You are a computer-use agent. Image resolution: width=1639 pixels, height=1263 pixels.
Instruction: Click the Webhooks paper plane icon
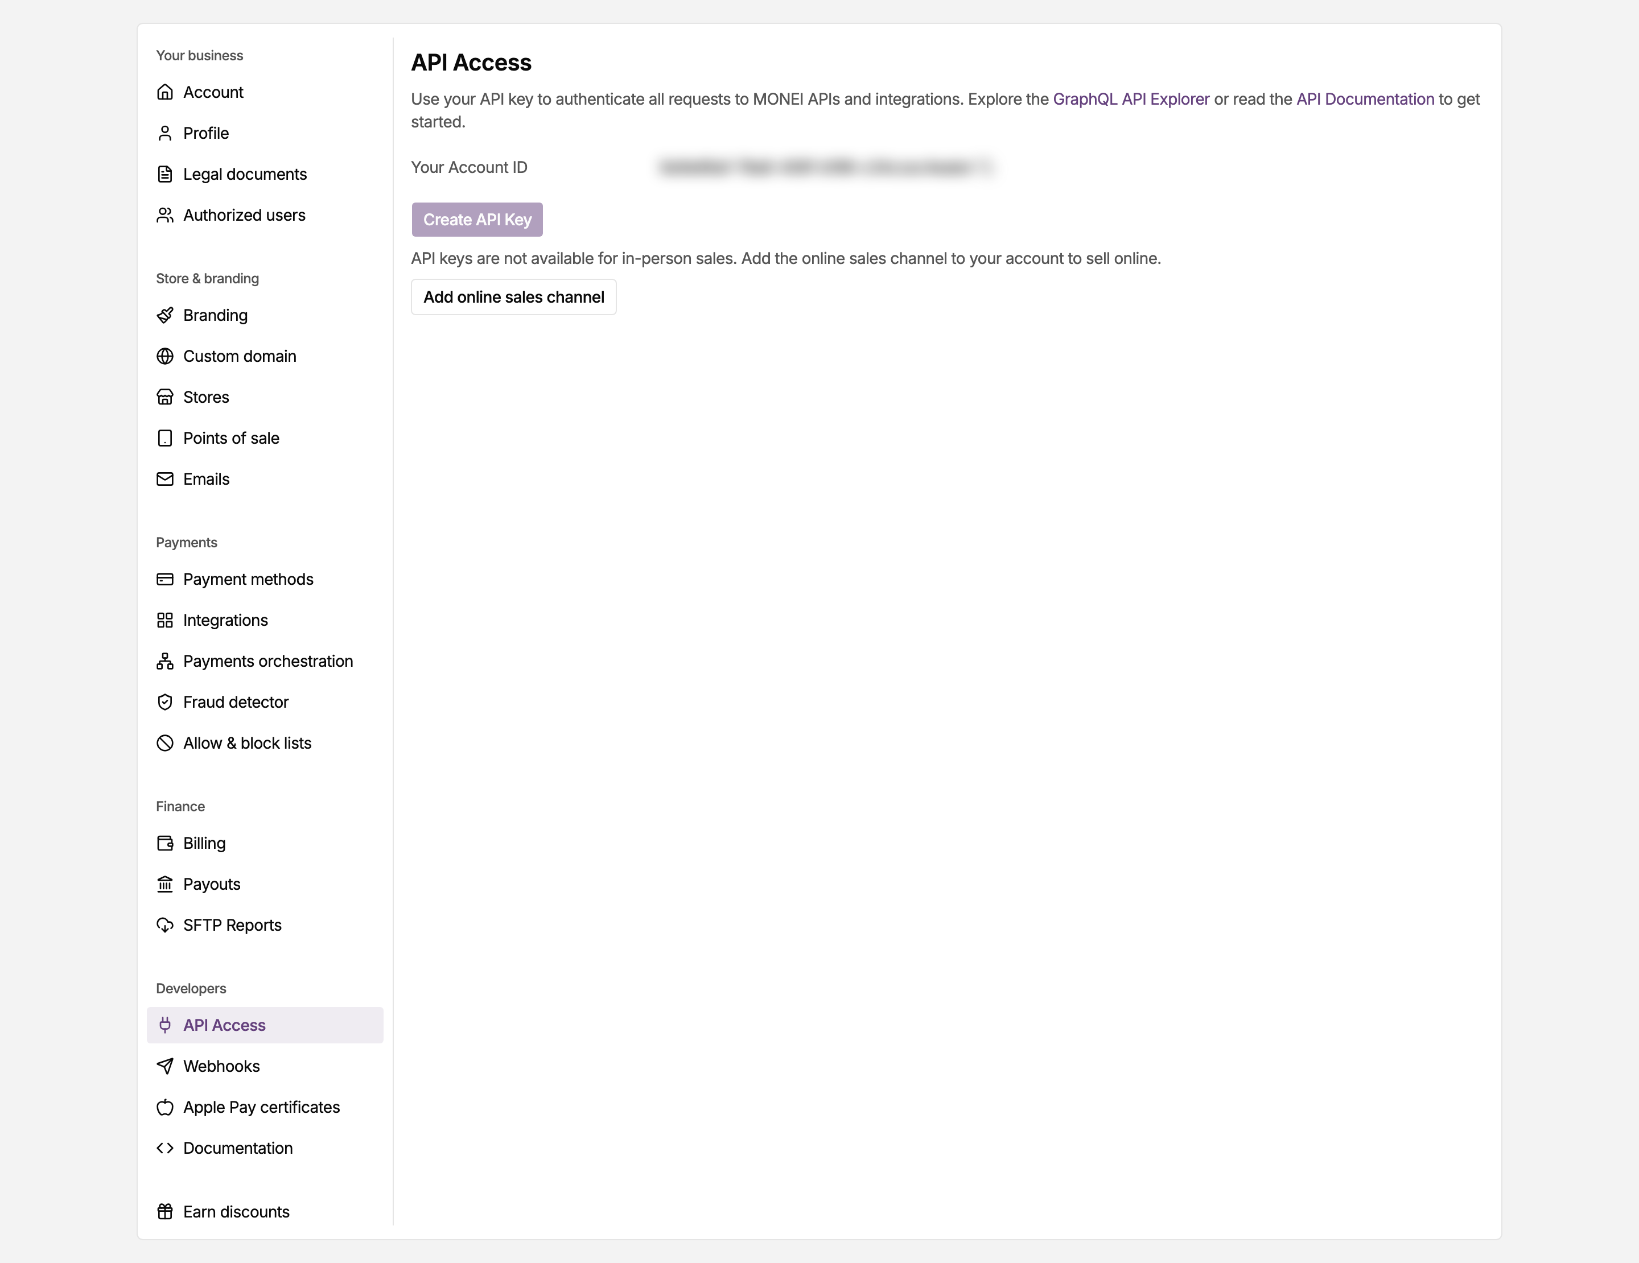[165, 1067]
